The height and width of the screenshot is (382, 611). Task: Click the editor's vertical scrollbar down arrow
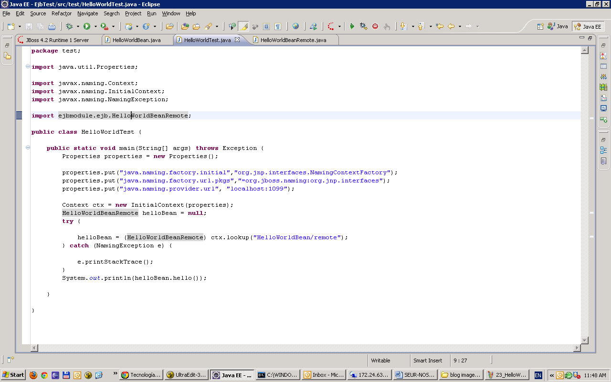[x=584, y=340]
